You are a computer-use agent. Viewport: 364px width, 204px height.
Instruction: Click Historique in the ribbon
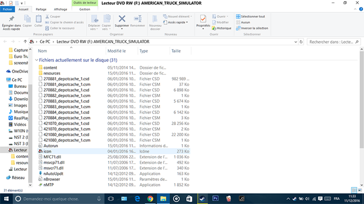(222, 28)
